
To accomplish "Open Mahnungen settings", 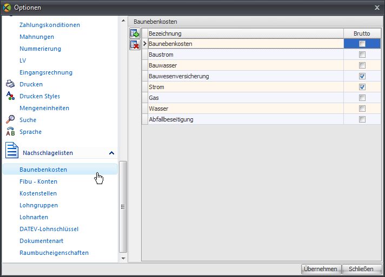I will click(x=37, y=37).
